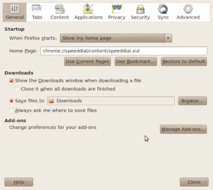The image size is (213, 190).
Task: Select the Advanced gear icon
Action: [x=188, y=9]
